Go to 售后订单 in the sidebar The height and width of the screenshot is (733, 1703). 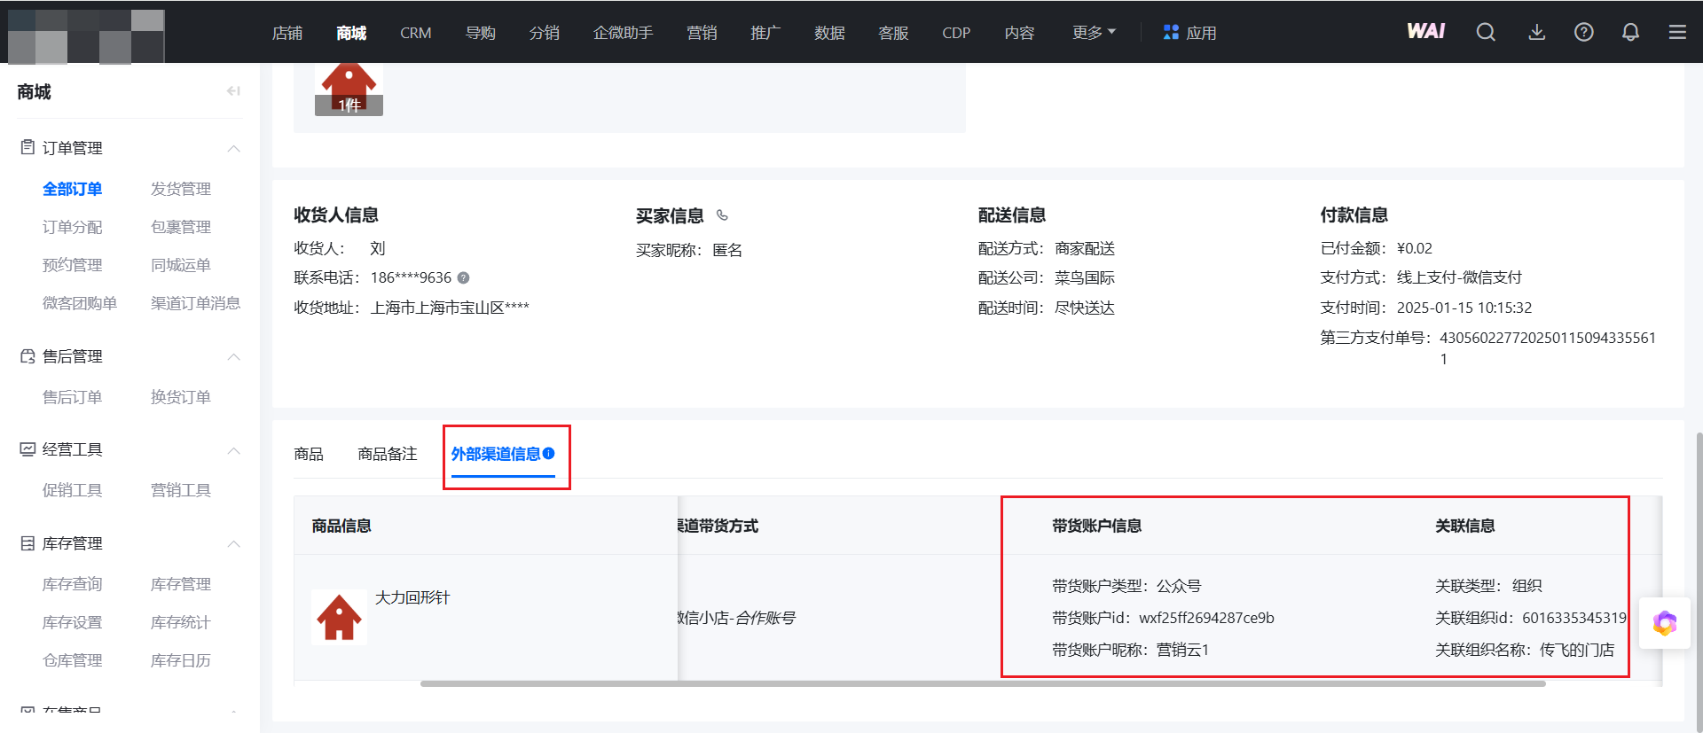click(x=73, y=397)
